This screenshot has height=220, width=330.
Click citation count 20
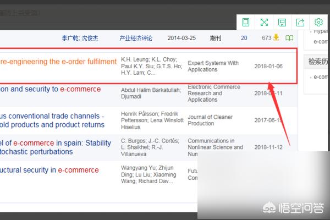coord(244,38)
